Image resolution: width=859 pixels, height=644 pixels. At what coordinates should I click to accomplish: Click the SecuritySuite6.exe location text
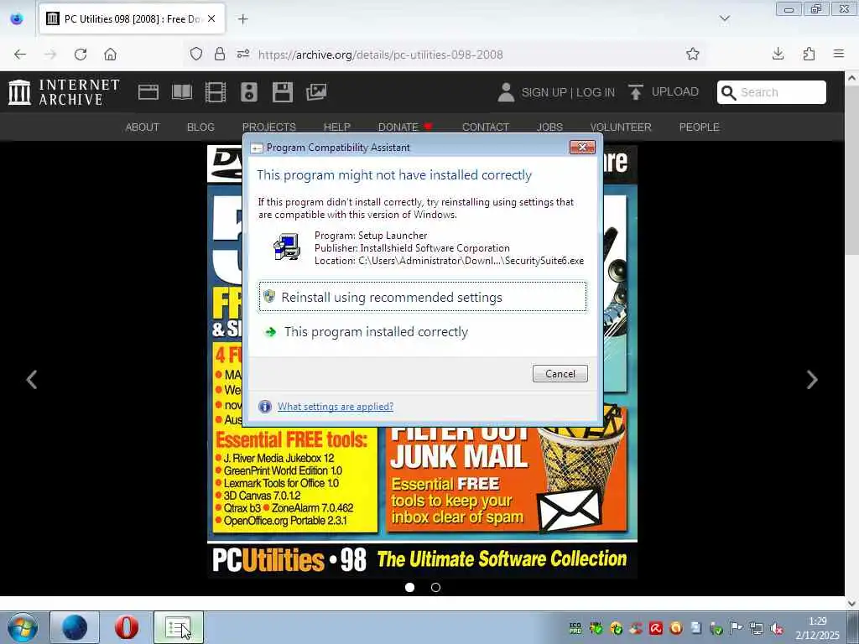point(450,261)
